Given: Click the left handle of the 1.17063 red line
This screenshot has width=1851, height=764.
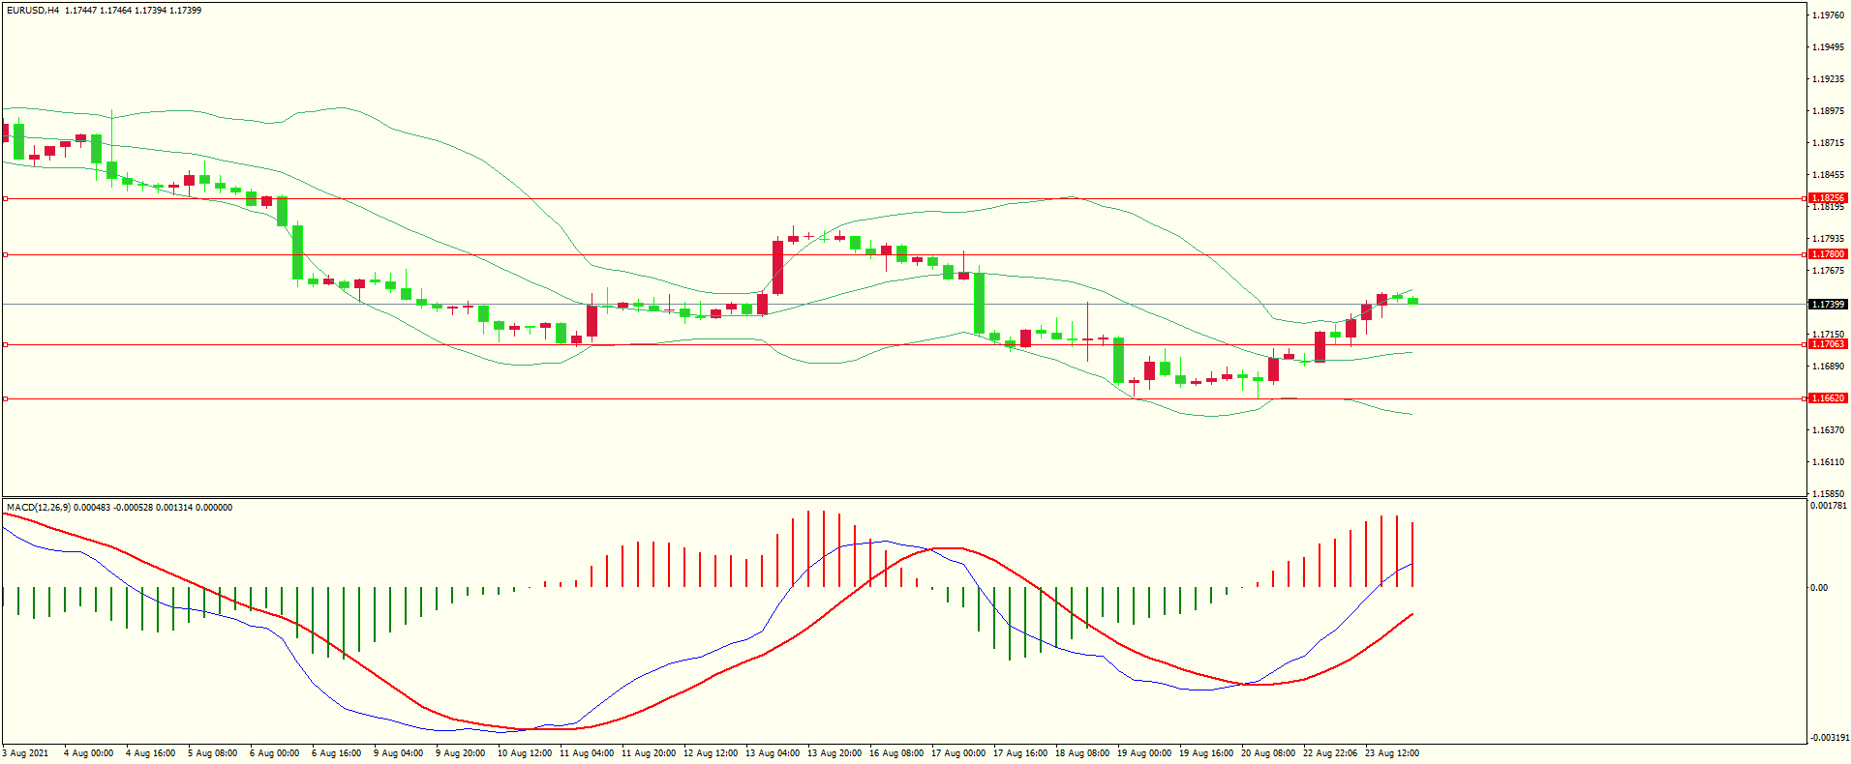Looking at the screenshot, I should coord(5,344).
